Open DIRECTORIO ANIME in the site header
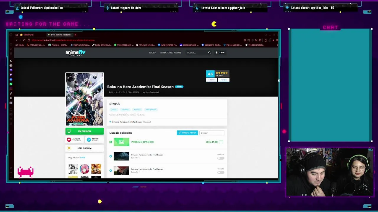The image size is (378, 212). 171,52
